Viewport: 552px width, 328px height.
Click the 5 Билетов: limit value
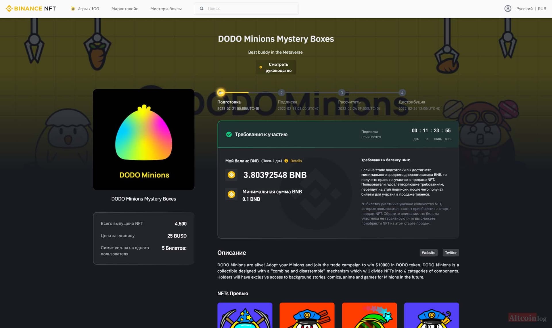174,248
